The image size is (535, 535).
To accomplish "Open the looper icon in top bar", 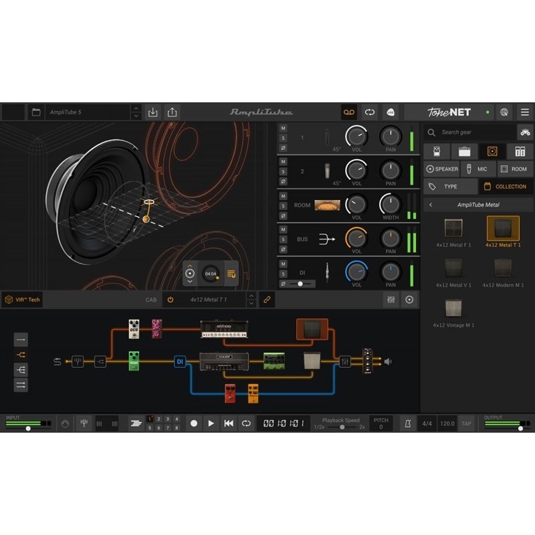I will click(x=370, y=112).
